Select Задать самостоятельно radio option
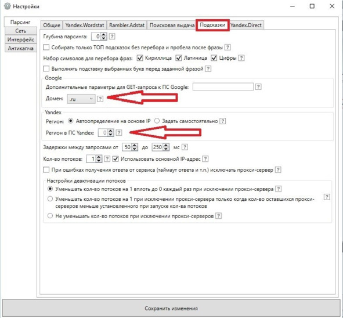Viewport: 343px width, 318px height. coord(157,121)
